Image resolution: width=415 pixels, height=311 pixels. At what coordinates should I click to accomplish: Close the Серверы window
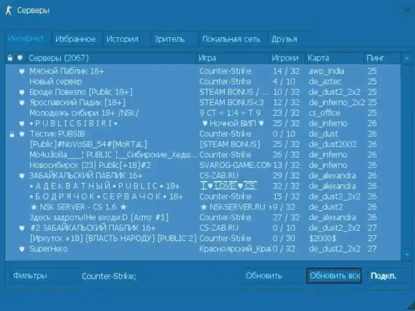point(407,10)
